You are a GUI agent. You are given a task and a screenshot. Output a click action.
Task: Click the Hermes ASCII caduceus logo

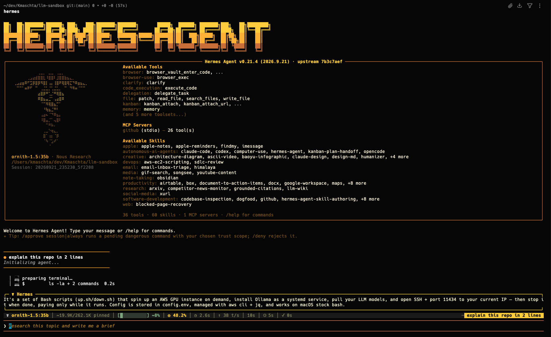point(51,109)
